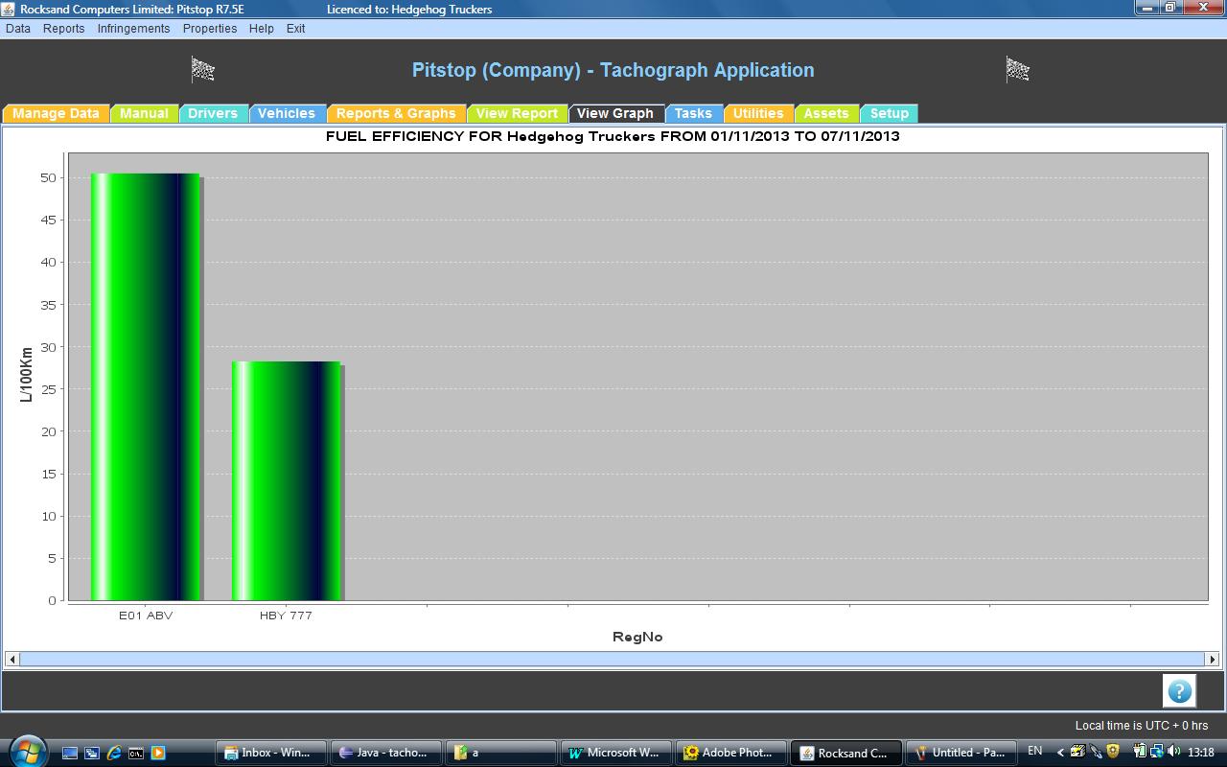The height and width of the screenshot is (767, 1227).
Task: Open the Properties menu
Action: [210, 29]
